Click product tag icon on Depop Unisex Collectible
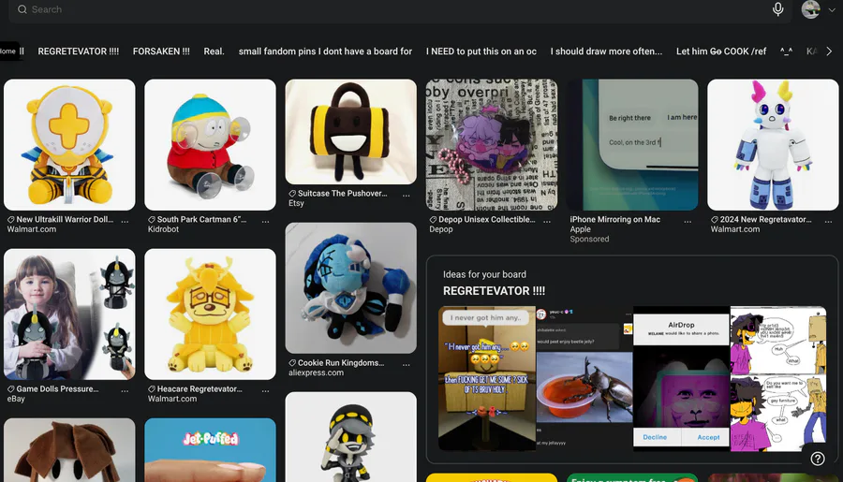The width and height of the screenshot is (843, 482). pyautogui.click(x=434, y=219)
